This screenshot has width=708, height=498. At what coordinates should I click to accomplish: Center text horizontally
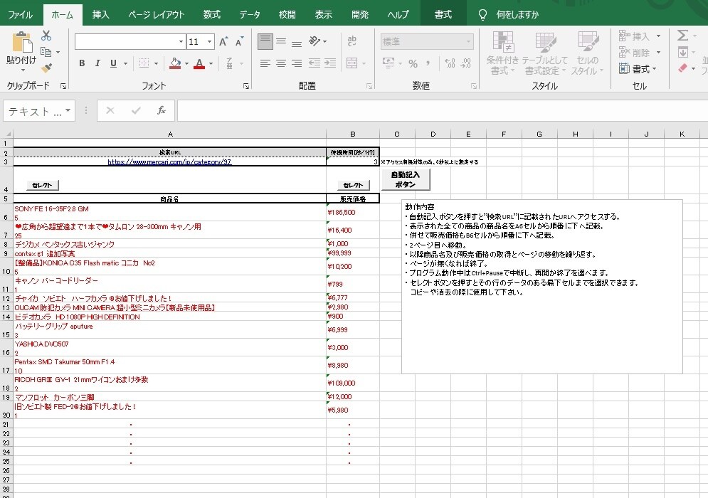pyautogui.click(x=281, y=63)
